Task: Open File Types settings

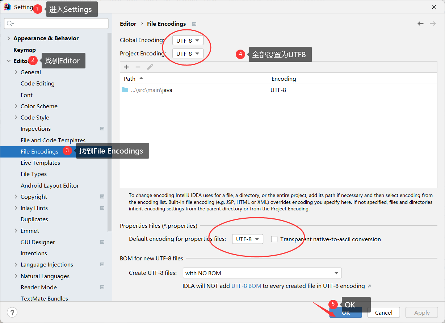Action: pos(34,174)
